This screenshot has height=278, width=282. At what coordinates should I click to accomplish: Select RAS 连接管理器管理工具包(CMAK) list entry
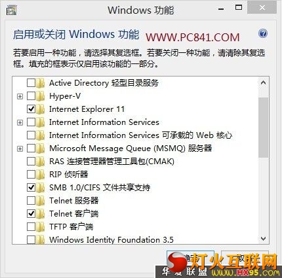click(x=112, y=162)
